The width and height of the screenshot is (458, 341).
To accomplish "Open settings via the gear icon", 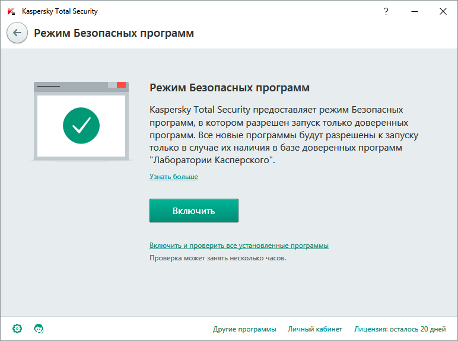I will click(17, 329).
